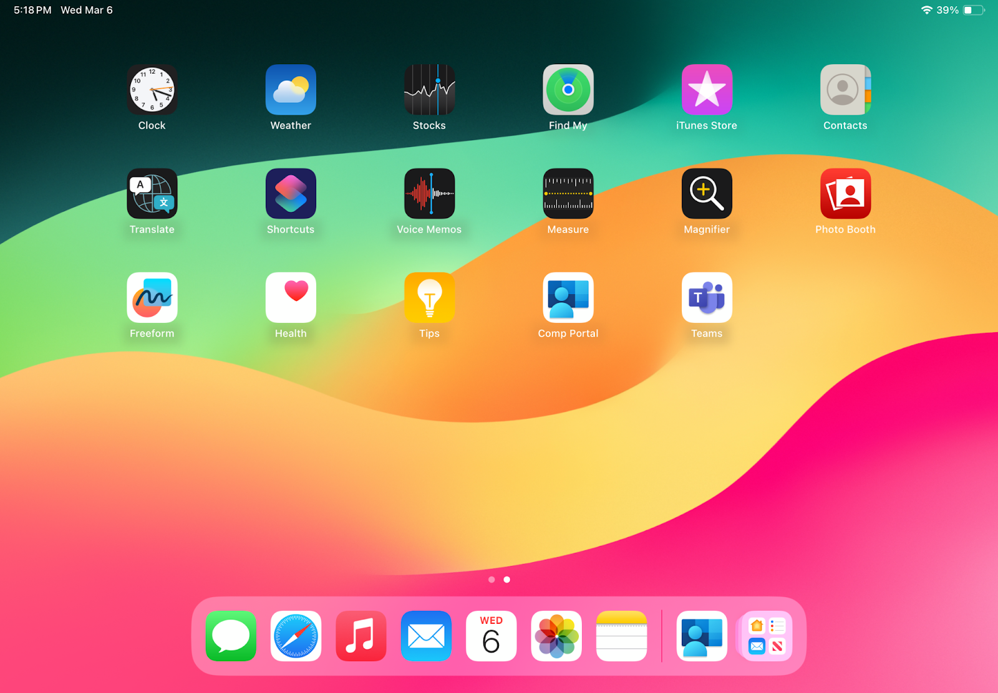The image size is (998, 693).
Task: Open Mail from the dock
Action: click(x=426, y=636)
